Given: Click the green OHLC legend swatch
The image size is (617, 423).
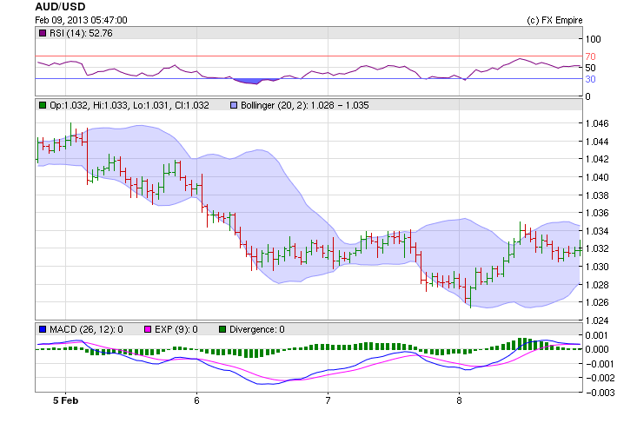Looking at the screenshot, I should click(43, 105).
